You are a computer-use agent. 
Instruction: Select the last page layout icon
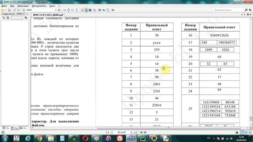pyautogui.click(x=250, y=133)
